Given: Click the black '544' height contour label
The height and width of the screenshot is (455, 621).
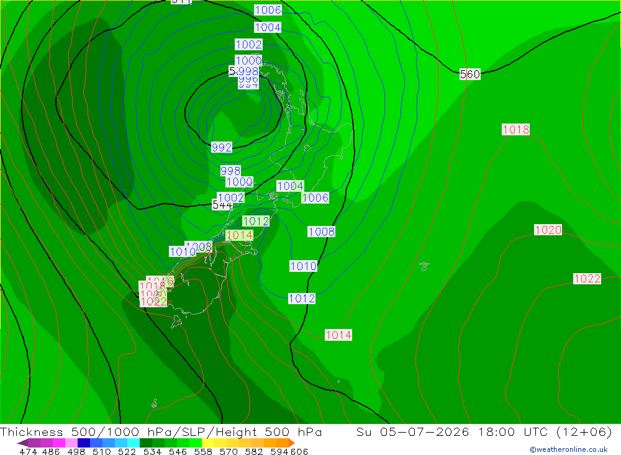Looking at the screenshot, I should tap(222, 205).
